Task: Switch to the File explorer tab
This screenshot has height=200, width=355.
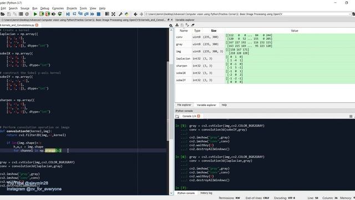Action: coord(184,105)
